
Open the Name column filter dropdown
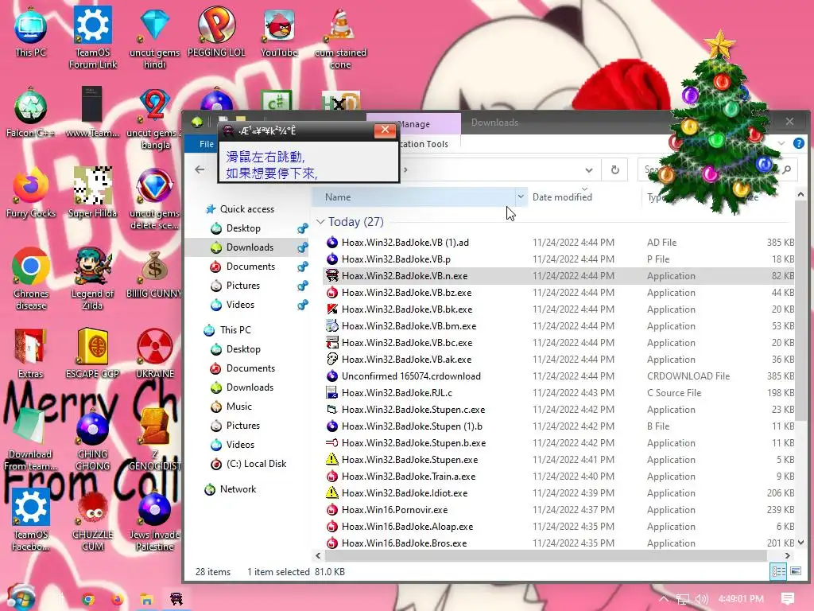[521, 197]
